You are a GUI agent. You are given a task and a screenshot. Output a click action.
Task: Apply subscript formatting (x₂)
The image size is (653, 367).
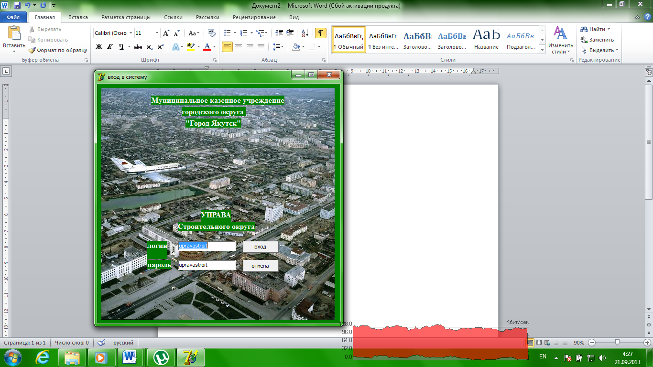[150, 47]
